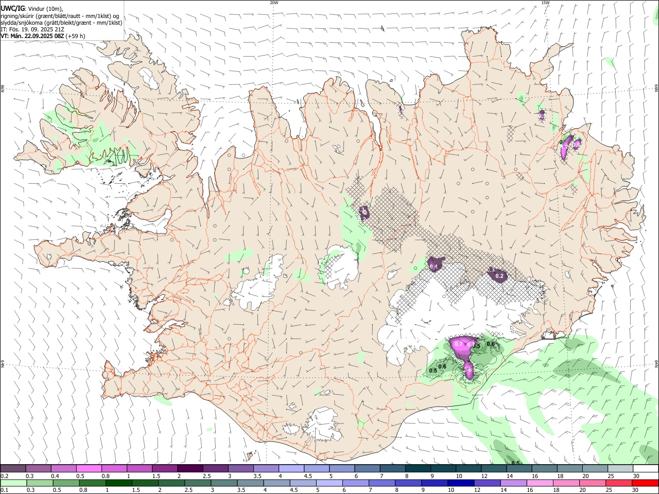This screenshot has height=494, width=659.
Task: Click the '4.5' label in the snow legend row
Action: tap(308, 476)
